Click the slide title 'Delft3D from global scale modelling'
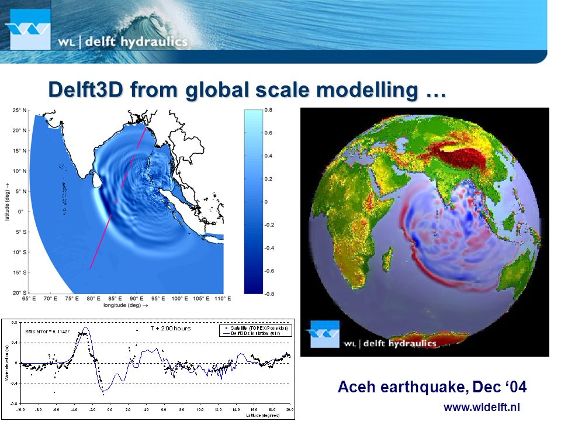 click(247, 89)
